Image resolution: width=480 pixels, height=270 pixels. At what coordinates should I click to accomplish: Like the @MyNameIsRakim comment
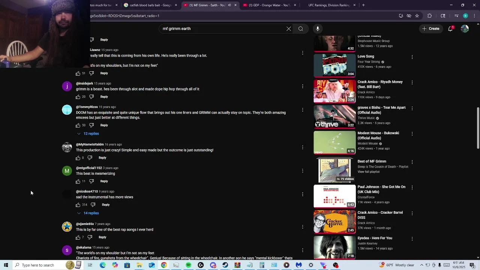click(x=78, y=158)
